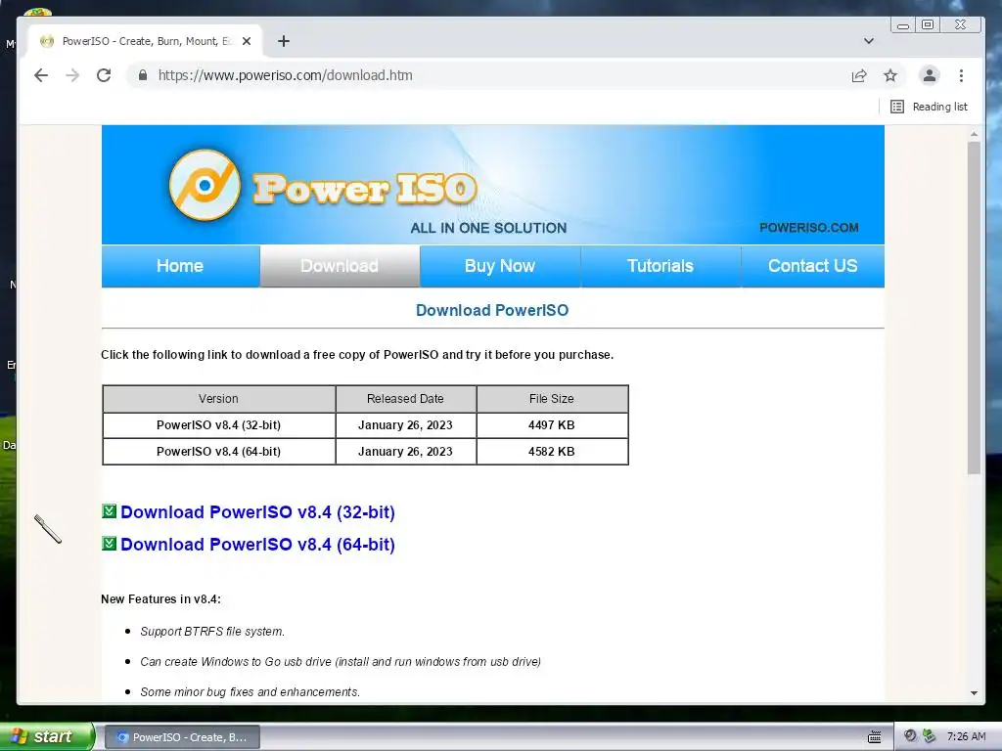Click the scrollbar up arrow

pyautogui.click(x=974, y=134)
